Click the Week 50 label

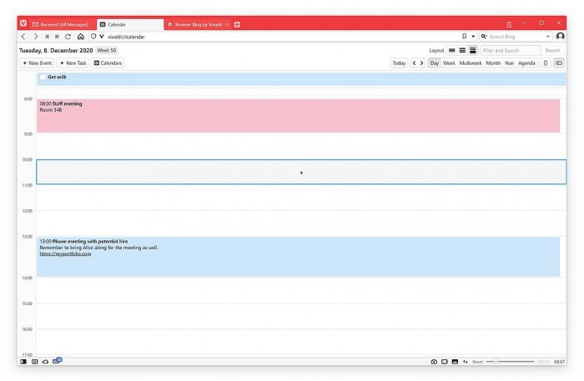coord(107,50)
